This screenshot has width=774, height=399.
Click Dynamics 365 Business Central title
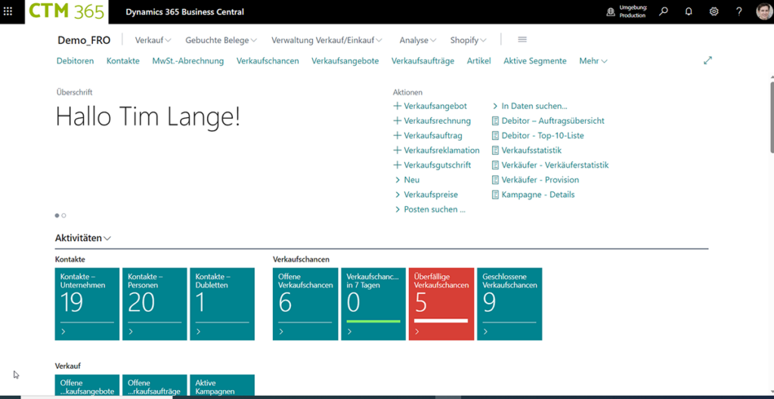pyautogui.click(x=184, y=12)
